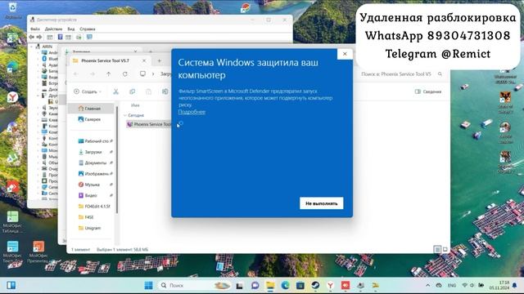Open File Explorer from the taskbar
This screenshot has width=524, height=294.
[270, 285]
